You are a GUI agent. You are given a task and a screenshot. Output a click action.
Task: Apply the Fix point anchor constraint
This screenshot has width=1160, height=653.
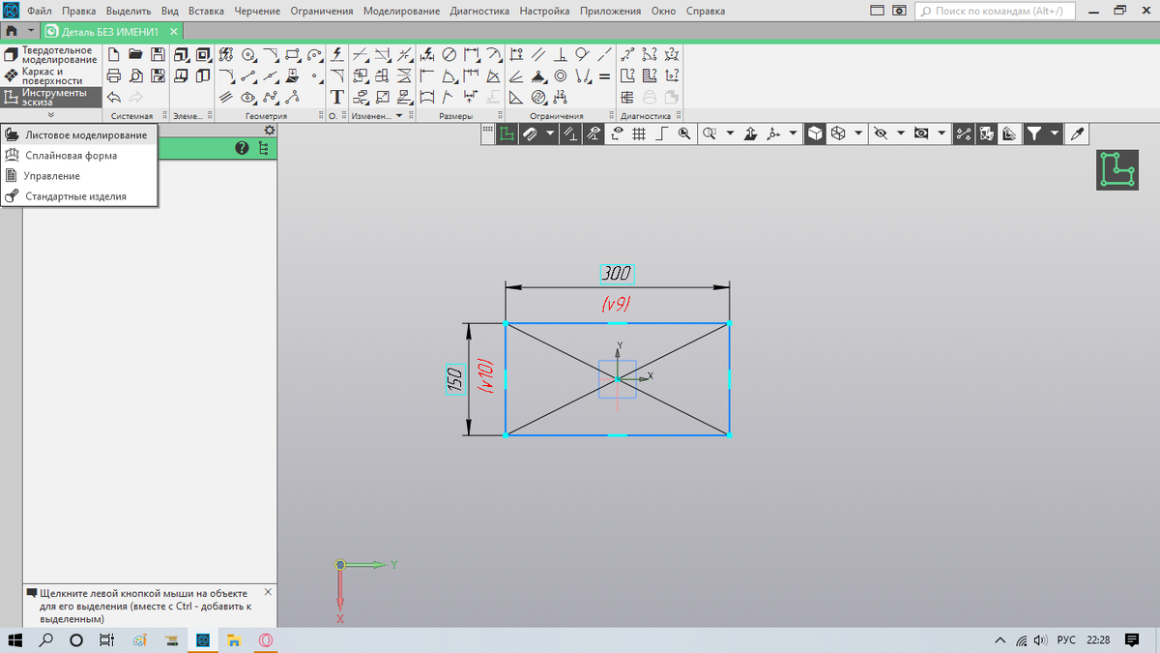(538, 75)
